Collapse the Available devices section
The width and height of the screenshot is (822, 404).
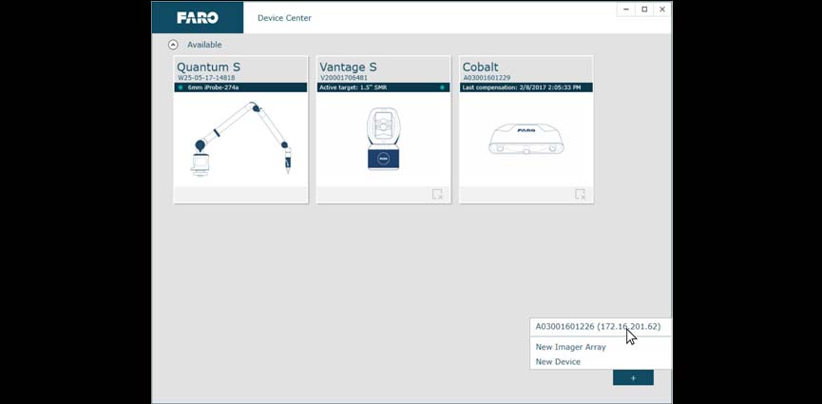coord(173,45)
